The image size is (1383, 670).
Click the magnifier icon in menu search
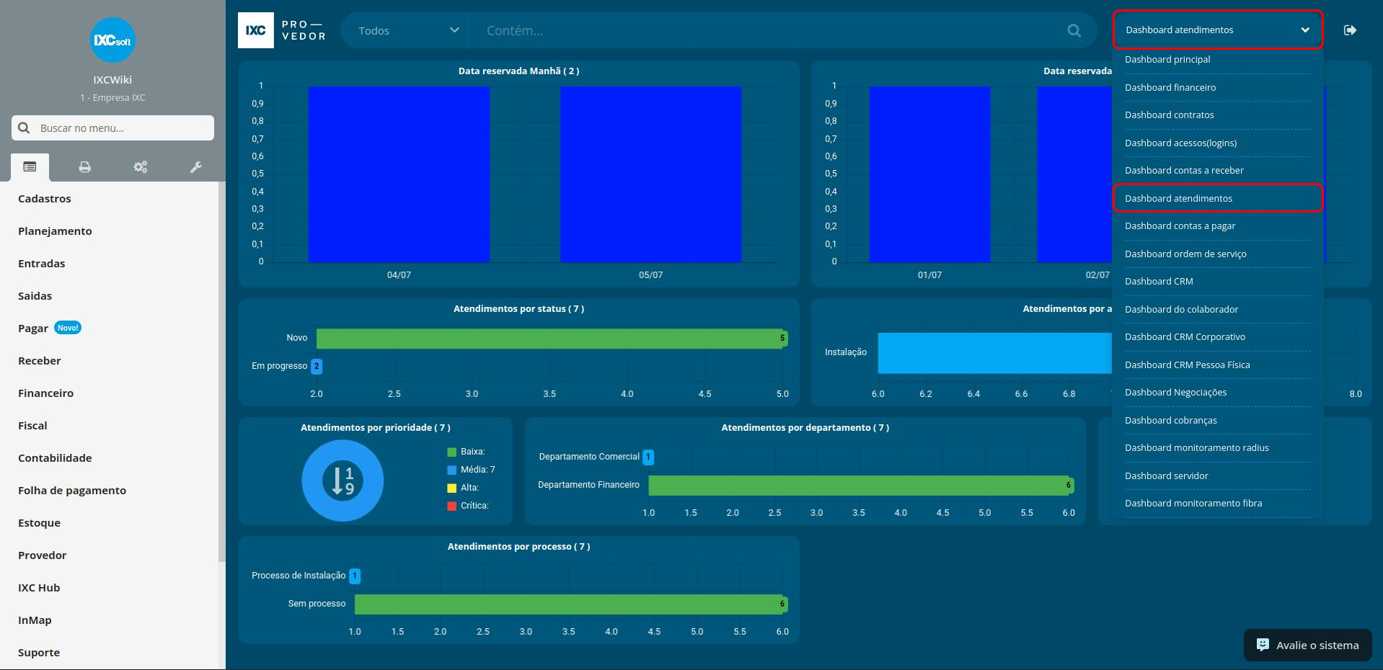point(24,128)
